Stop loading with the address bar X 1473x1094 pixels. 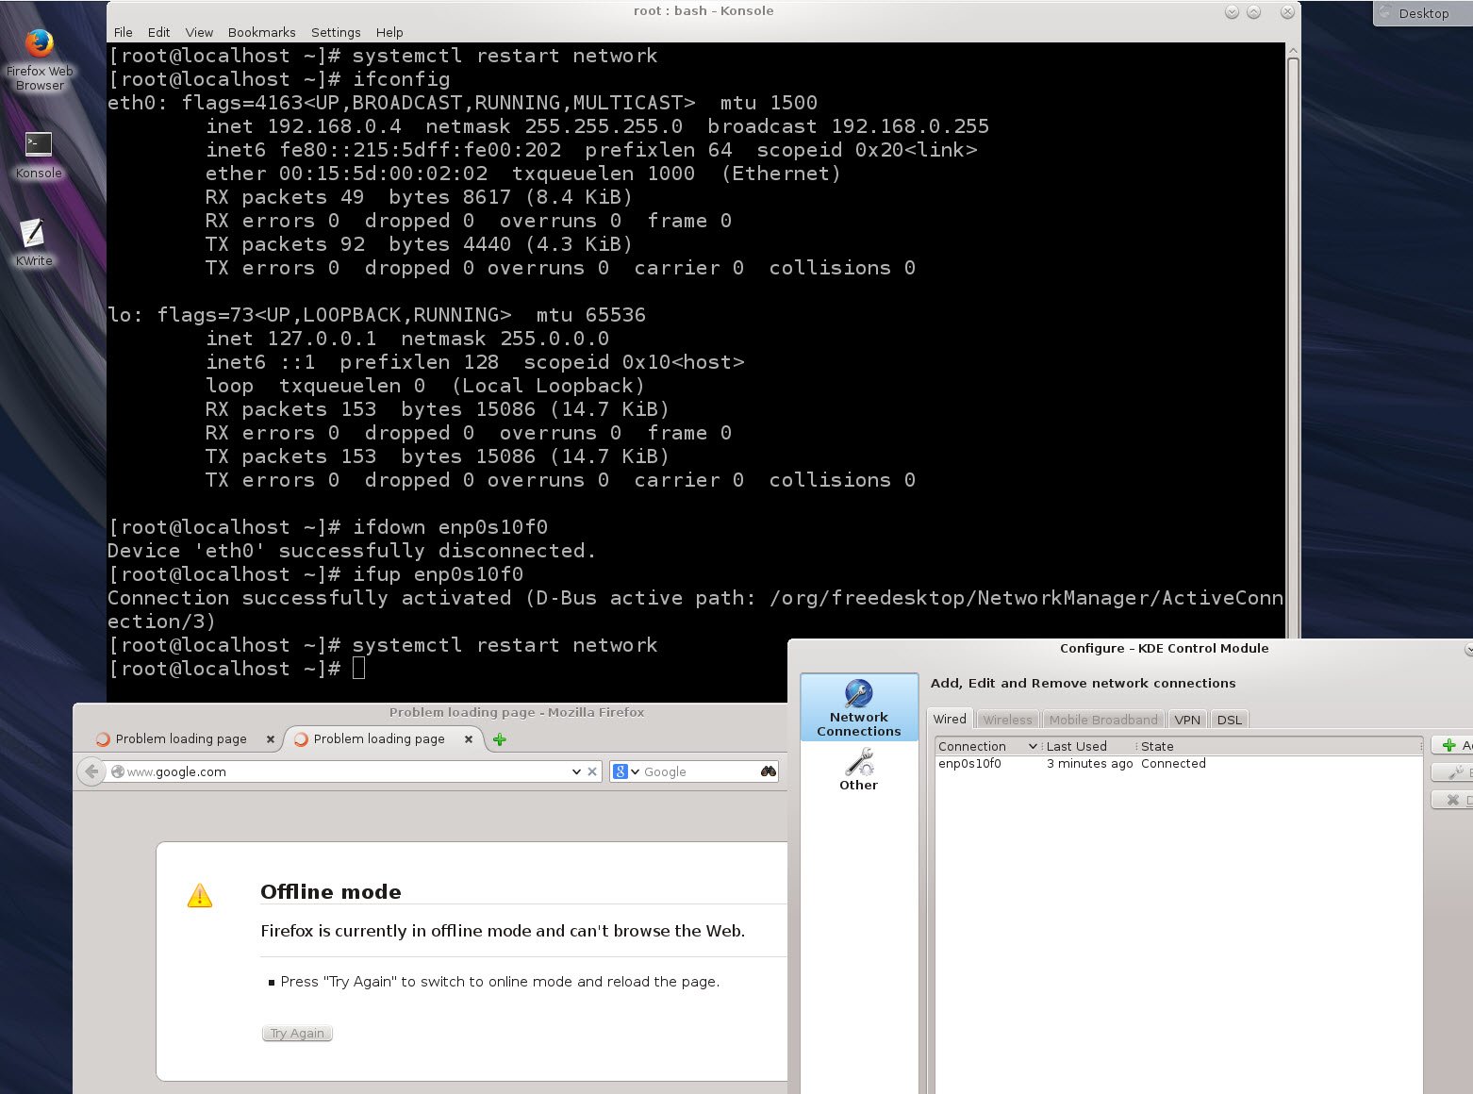[x=592, y=771]
